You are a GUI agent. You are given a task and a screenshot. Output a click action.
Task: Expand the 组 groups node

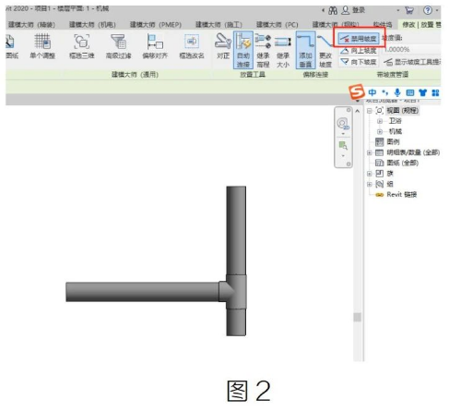[370, 184]
